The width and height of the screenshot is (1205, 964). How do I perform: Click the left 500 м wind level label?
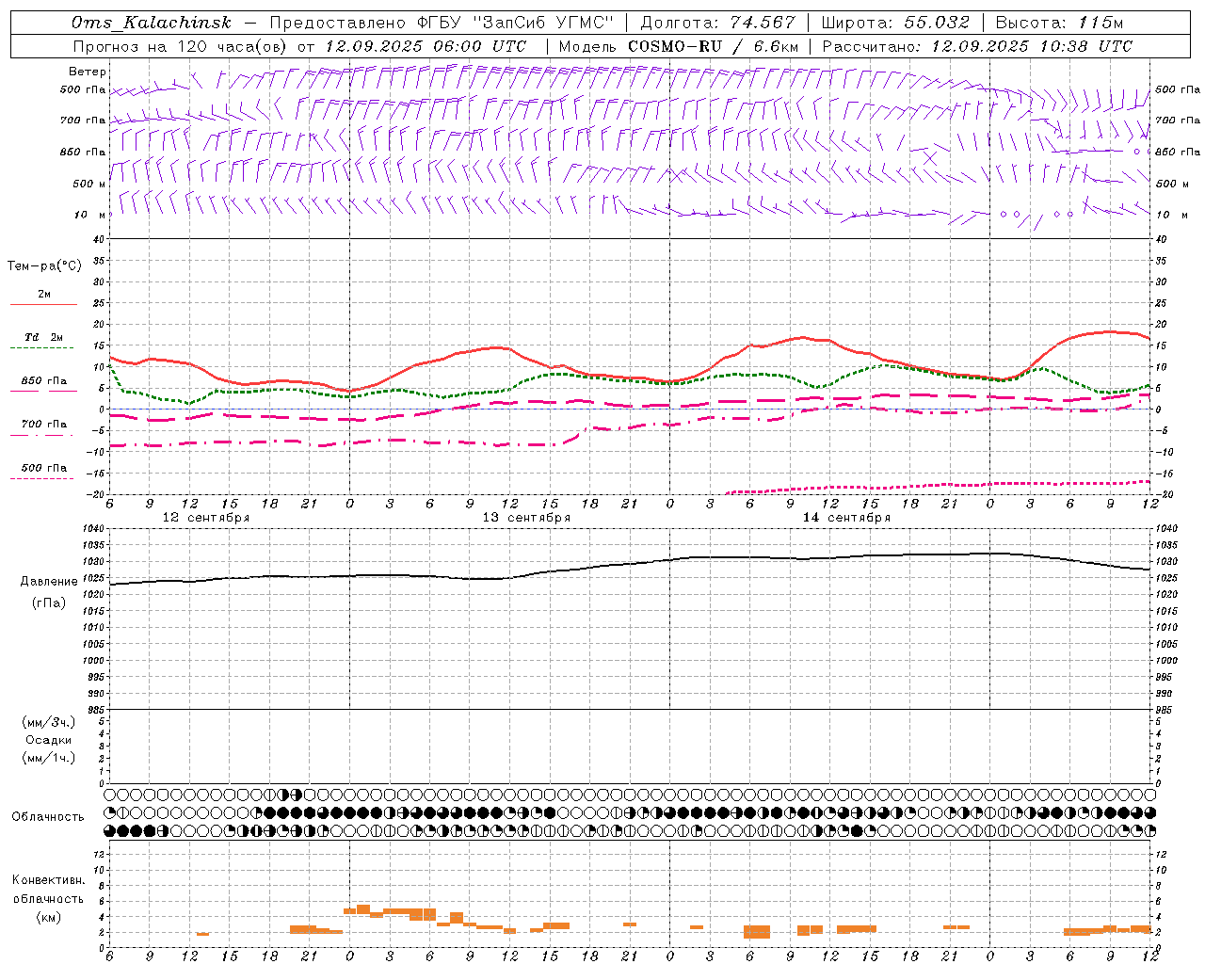tap(89, 184)
